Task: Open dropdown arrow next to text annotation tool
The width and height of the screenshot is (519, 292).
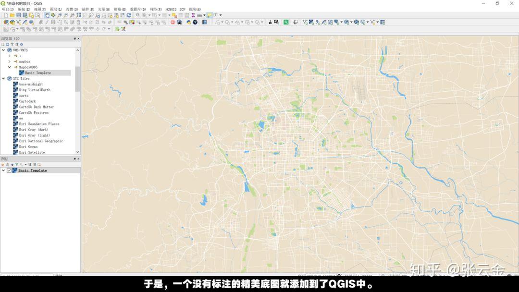Action: 221,15
